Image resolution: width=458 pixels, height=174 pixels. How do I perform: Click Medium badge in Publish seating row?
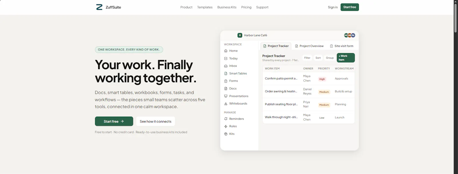pos(324,105)
